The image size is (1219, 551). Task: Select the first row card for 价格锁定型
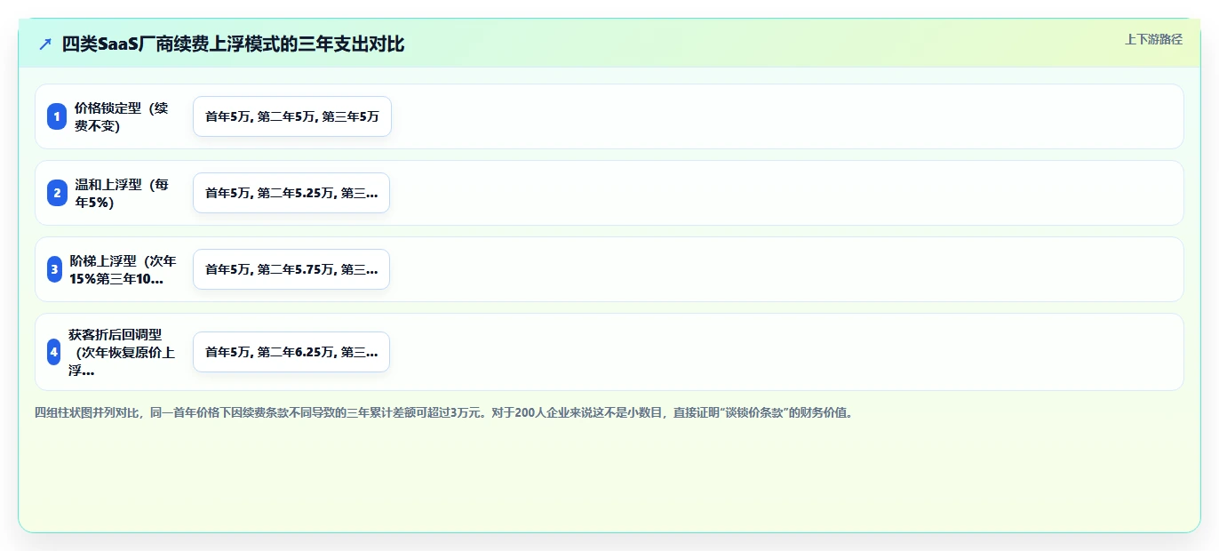click(x=609, y=116)
